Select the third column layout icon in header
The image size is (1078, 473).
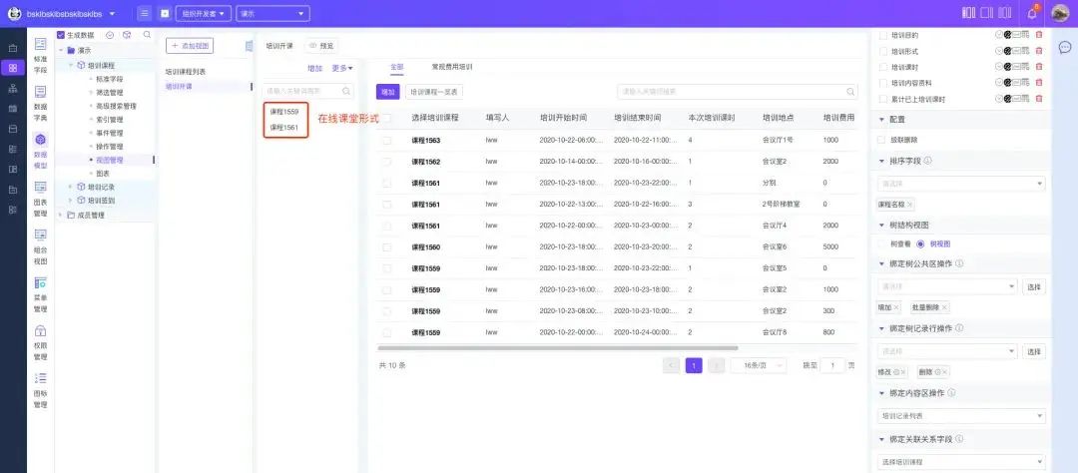(x=1005, y=13)
